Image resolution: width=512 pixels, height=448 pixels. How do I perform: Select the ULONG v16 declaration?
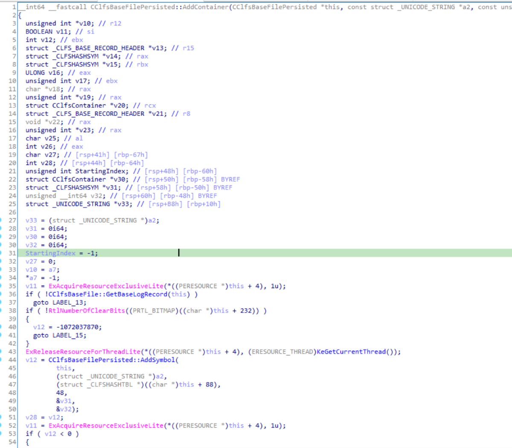[44, 73]
